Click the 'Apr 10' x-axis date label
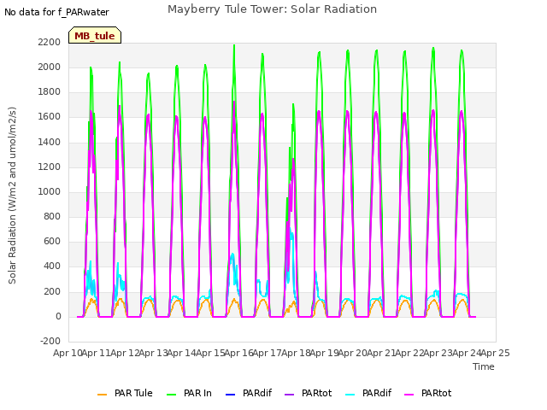547x410 pixels. 68,353
